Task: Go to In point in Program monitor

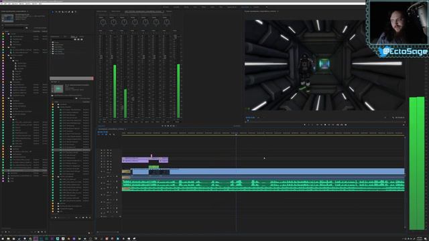Action: click(x=317, y=125)
